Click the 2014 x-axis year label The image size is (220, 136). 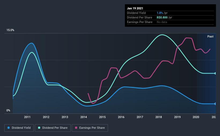pos(84,117)
